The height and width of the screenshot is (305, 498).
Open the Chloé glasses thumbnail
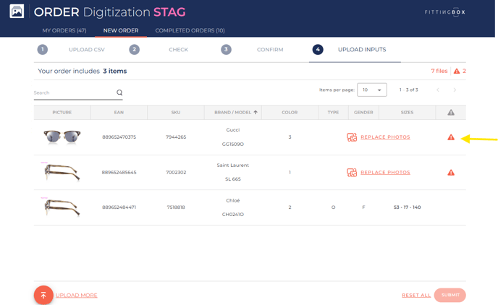[x=62, y=207]
